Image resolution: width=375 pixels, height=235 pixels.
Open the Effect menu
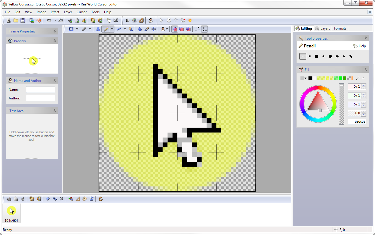pyautogui.click(x=55, y=12)
